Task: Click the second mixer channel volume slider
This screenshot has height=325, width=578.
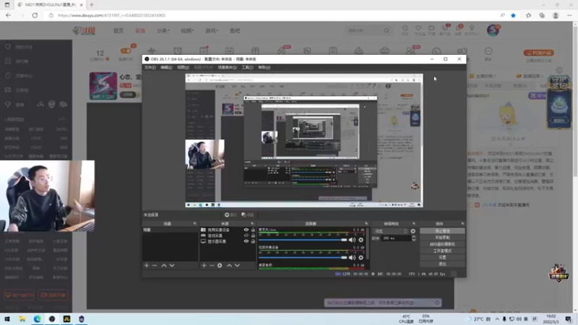Action: tap(303, 258)
